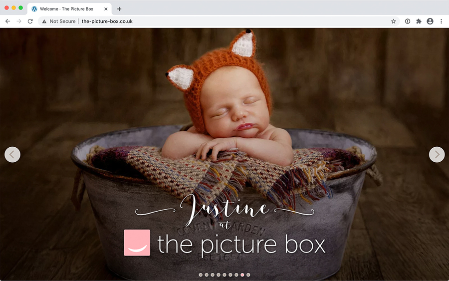Click the Justine script heading
The height and width of the screenshot is (281, 449).
pos(225,211)
